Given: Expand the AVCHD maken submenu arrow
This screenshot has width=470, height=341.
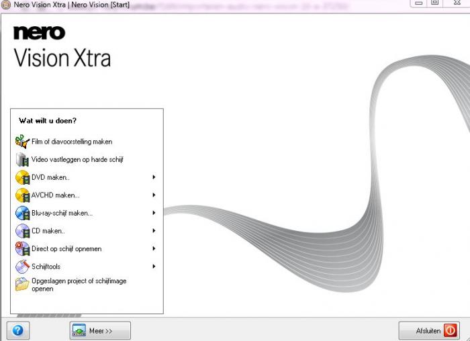Looking at the screenshot, I should click(154, 195).
